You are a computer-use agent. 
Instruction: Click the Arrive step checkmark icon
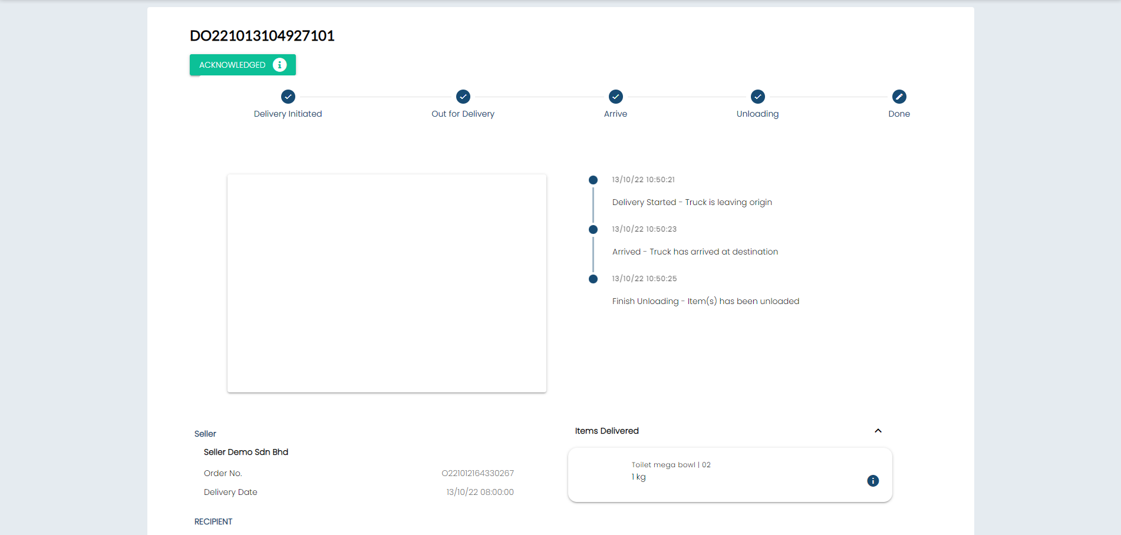coord(615,97)
